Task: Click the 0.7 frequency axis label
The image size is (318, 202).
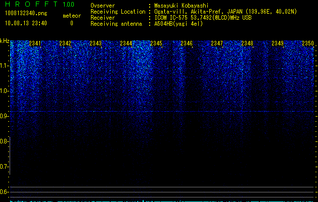Action: tap(4, 167)
